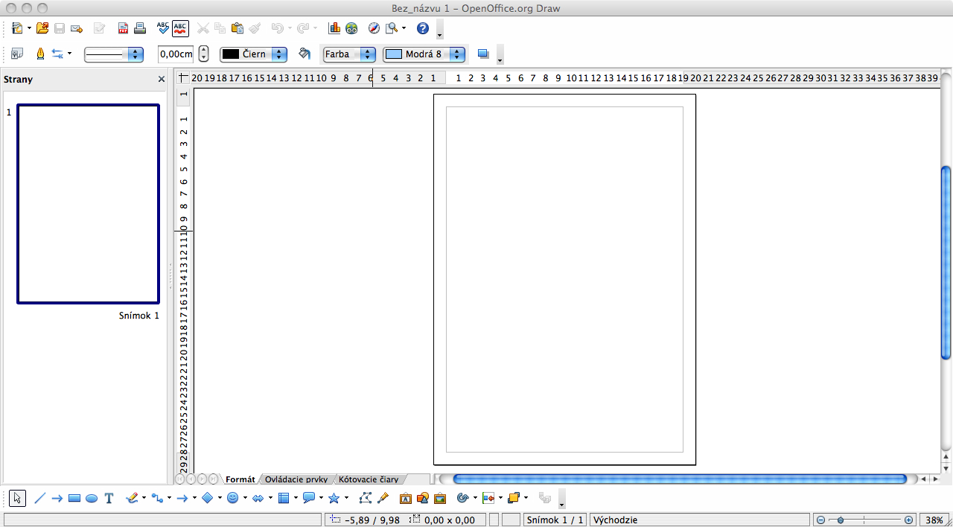
Task: Select the Ellipse drawing tool
Action: [x=92, y=498]
